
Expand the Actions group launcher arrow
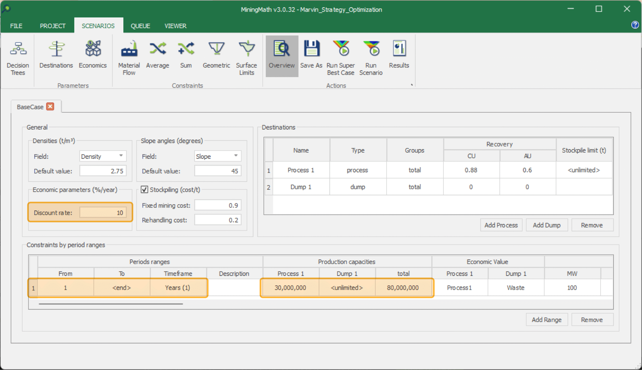(412, 85)
